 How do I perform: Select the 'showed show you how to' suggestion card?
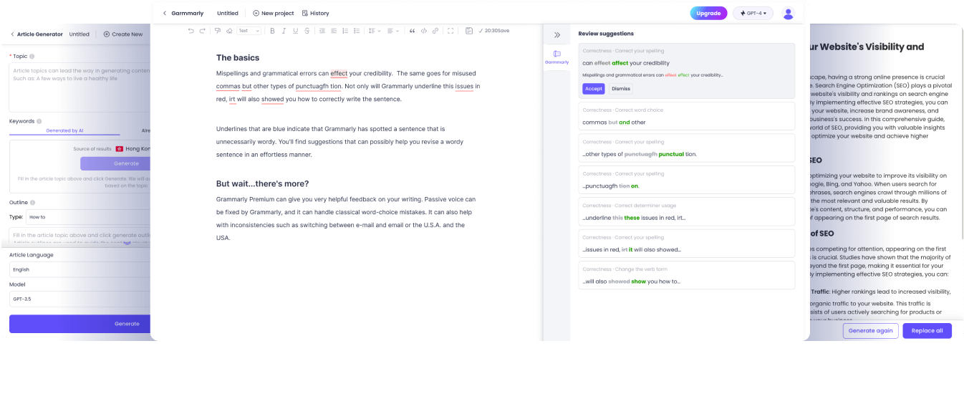pos(686,275)
